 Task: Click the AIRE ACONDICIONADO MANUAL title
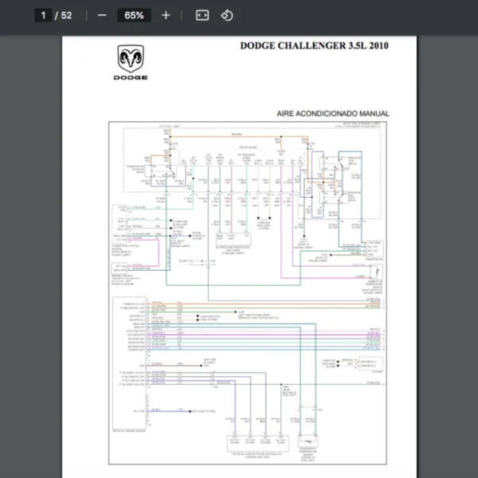[333, 114]
